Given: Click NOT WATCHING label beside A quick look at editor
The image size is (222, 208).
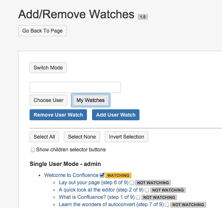Looking at the screenshot, I should coord(168,190).
